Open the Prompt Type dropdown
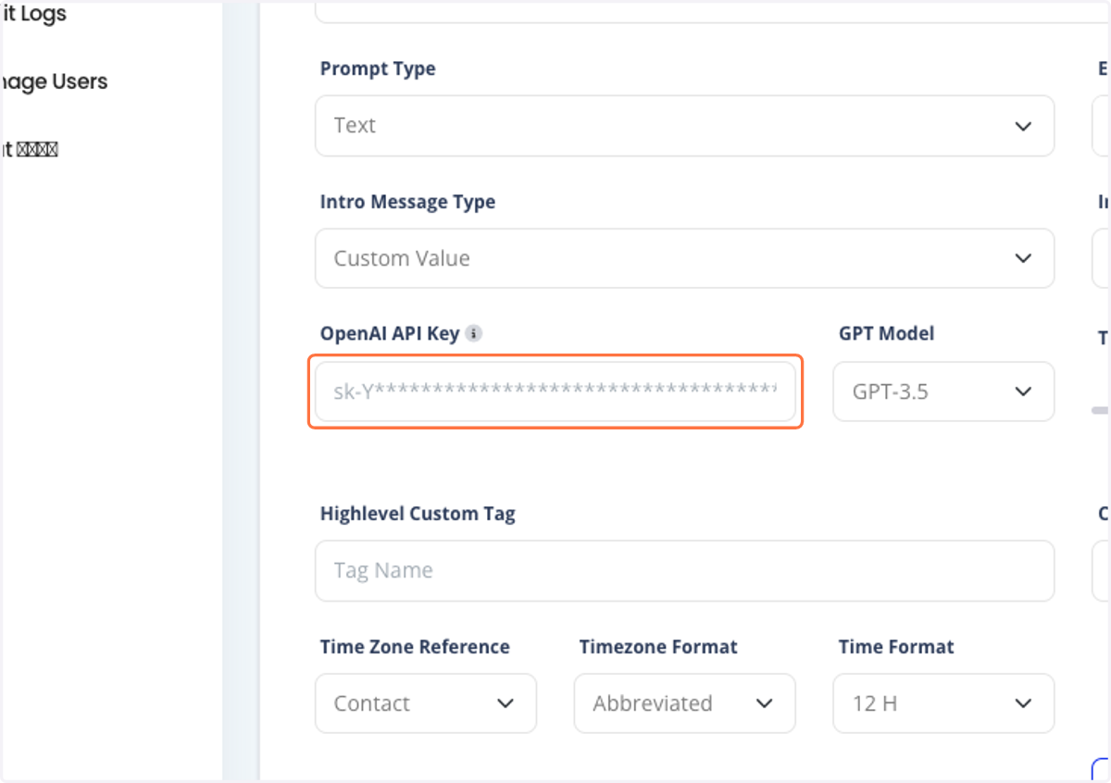The height and width of the screenshot is (783, 1111). [684, 126]
